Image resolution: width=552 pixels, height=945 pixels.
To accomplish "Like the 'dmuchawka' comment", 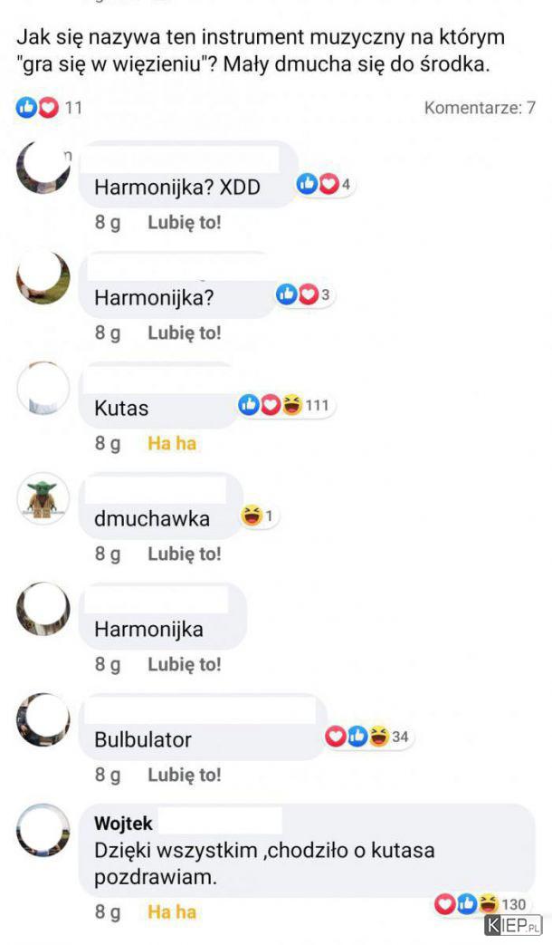I will point(185,554).
